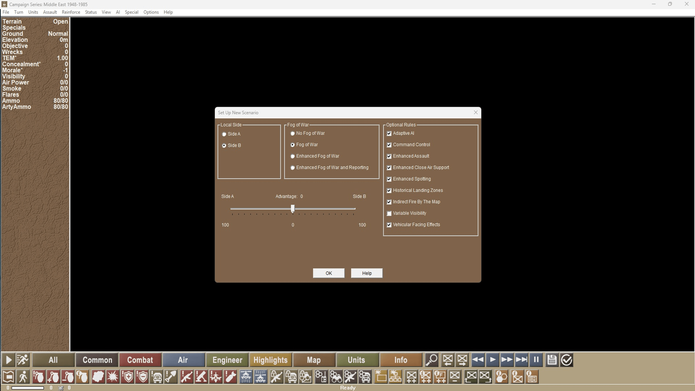Enable the Variable Visibility checkbox
Viewport: 695px width, 391px height.
(389, 214)
